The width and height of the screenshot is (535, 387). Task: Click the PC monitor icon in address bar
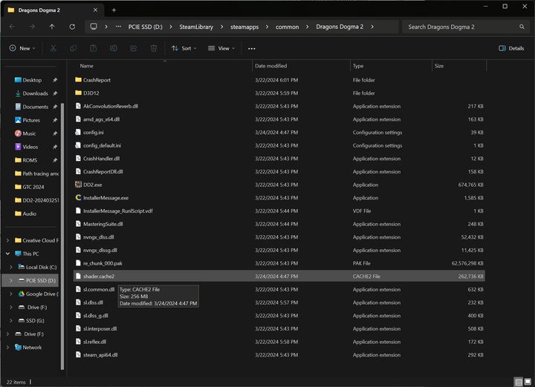click(94, 27)
